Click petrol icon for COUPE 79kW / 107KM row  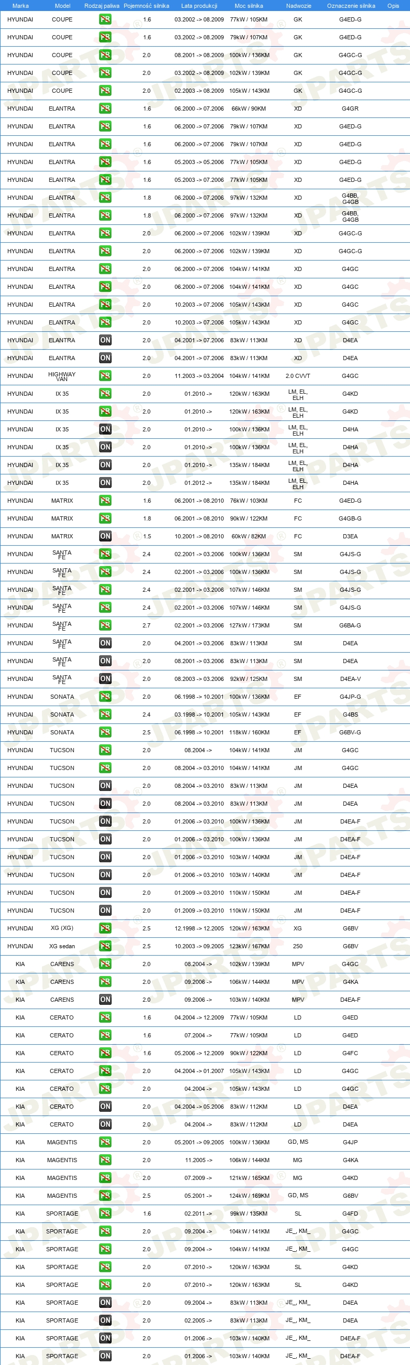[105, 38]
